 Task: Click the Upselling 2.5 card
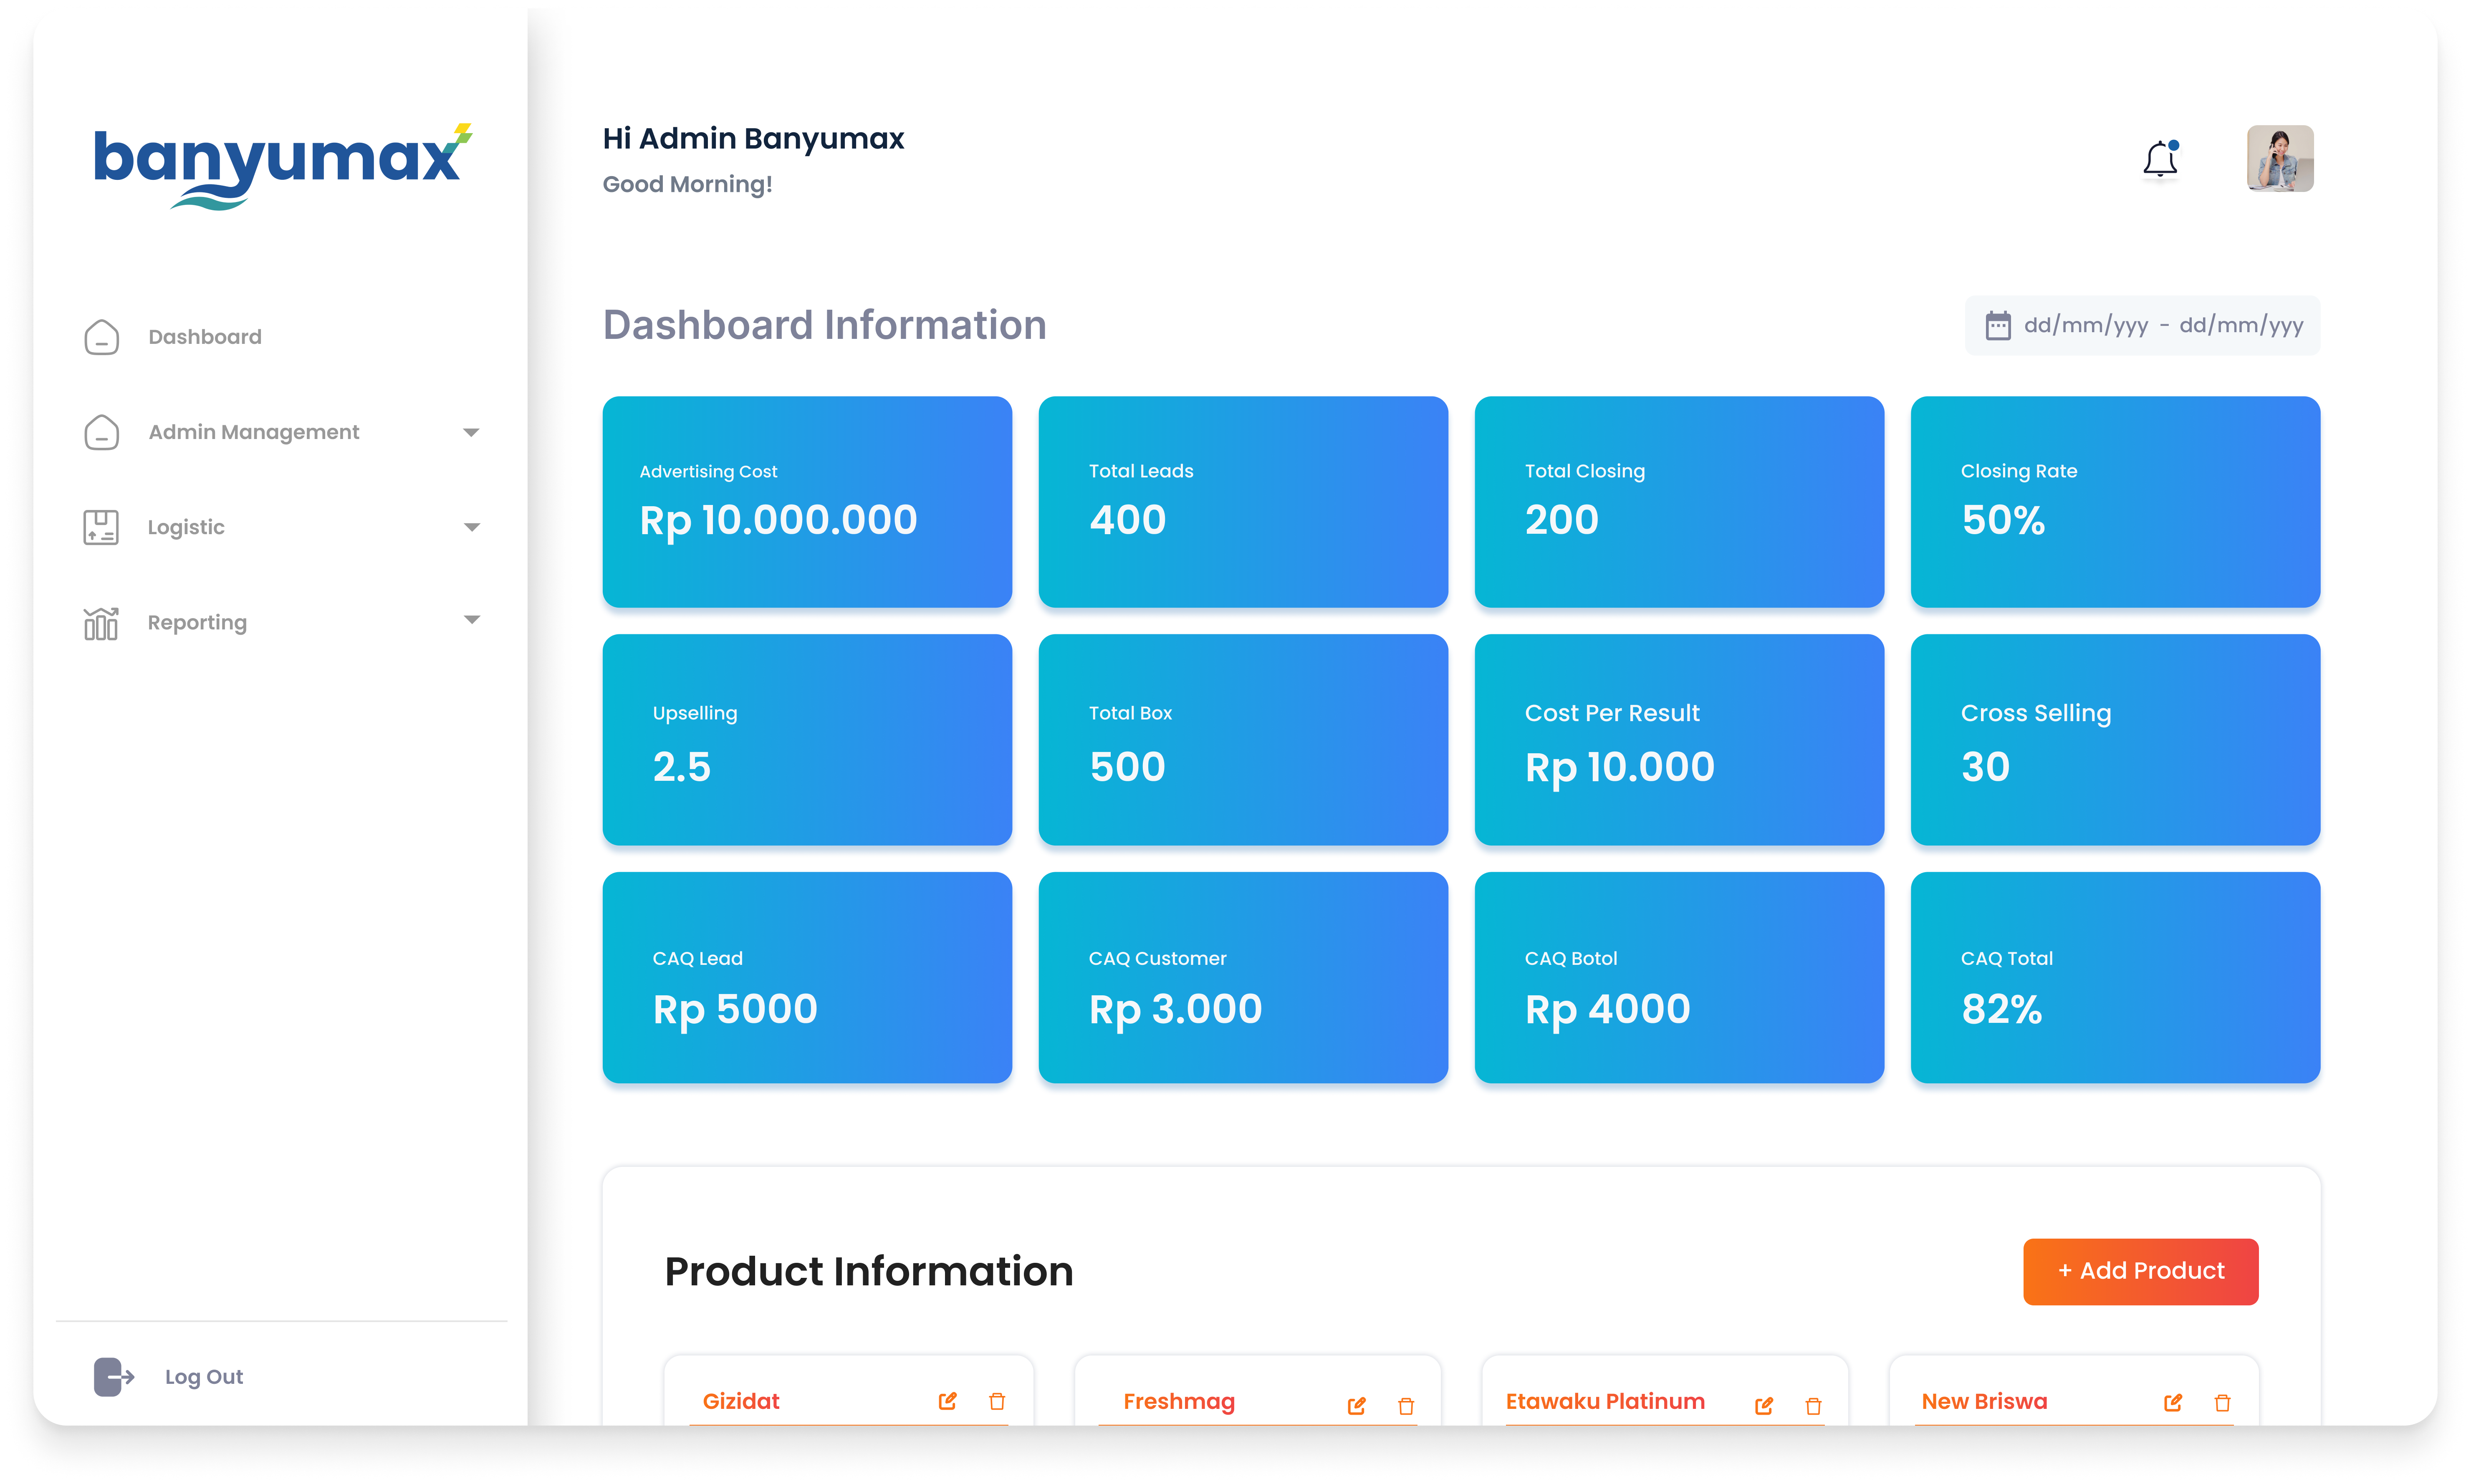tap(807, 739)
